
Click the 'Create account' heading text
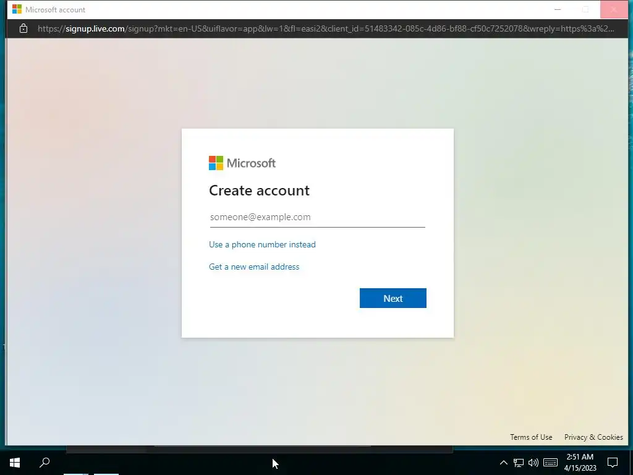(259, 190)
